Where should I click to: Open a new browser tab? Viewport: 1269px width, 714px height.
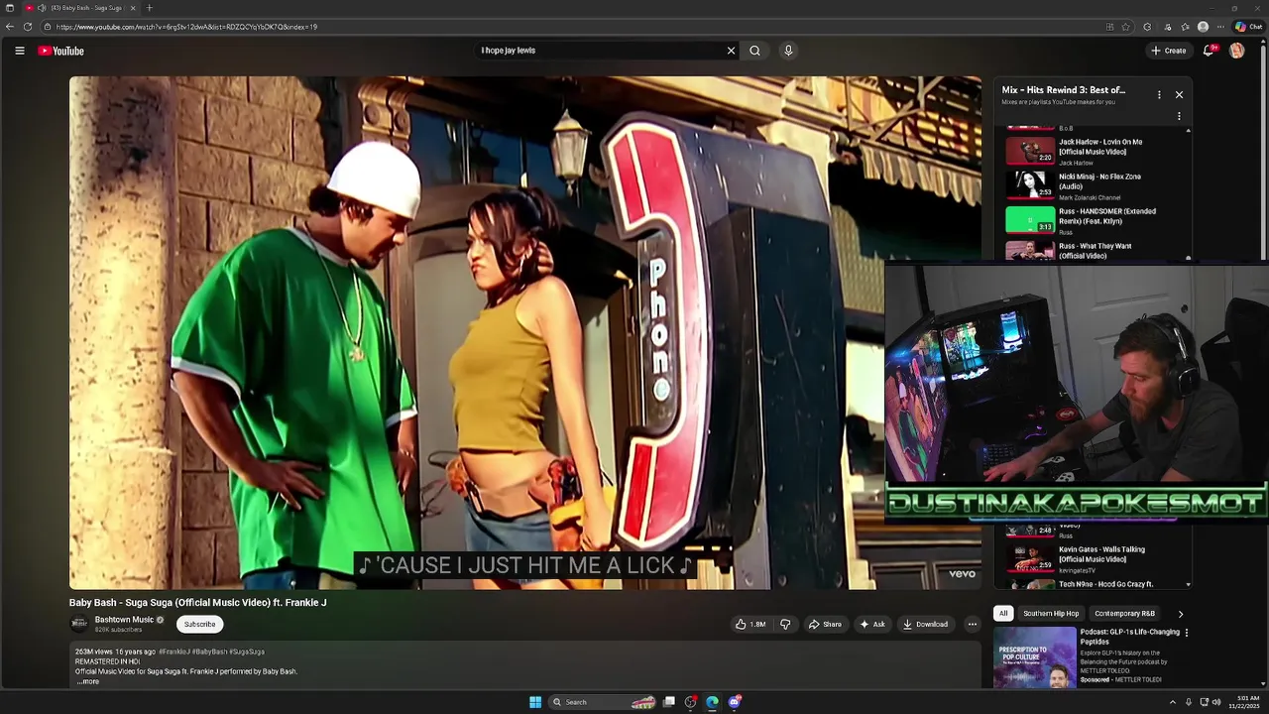149,8
